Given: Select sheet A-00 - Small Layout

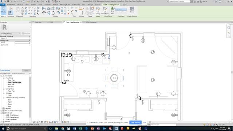Looking at the screenshot, I should (x=12, y=115).
